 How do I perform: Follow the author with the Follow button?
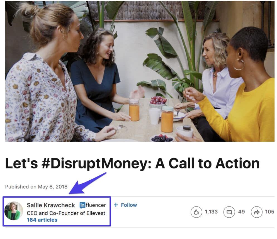click(128, 205)
